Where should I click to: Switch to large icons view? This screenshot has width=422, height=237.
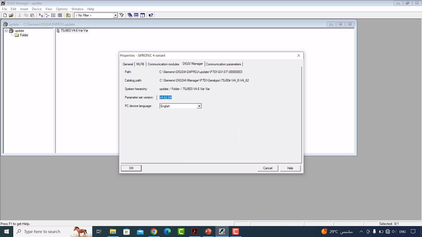41,15
